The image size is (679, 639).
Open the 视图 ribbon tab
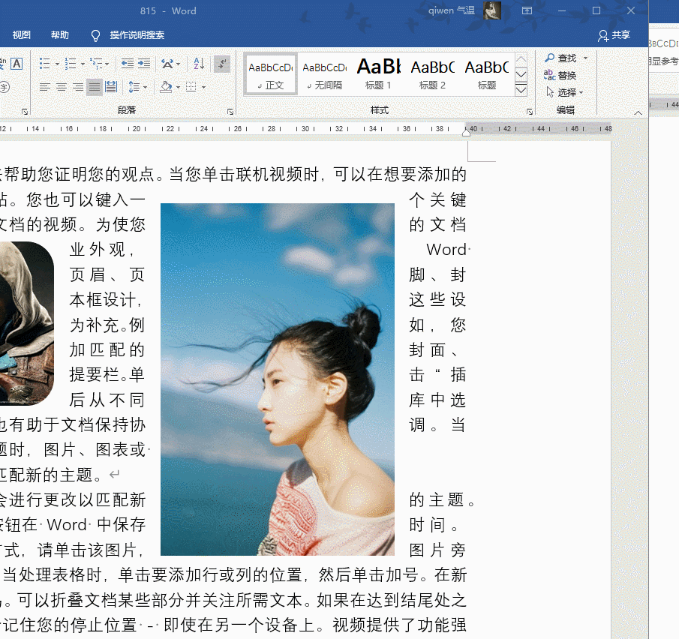(x=22, y=35)
